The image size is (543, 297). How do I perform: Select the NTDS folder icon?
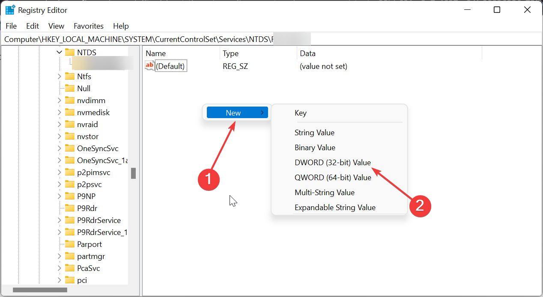coord(70,52)
